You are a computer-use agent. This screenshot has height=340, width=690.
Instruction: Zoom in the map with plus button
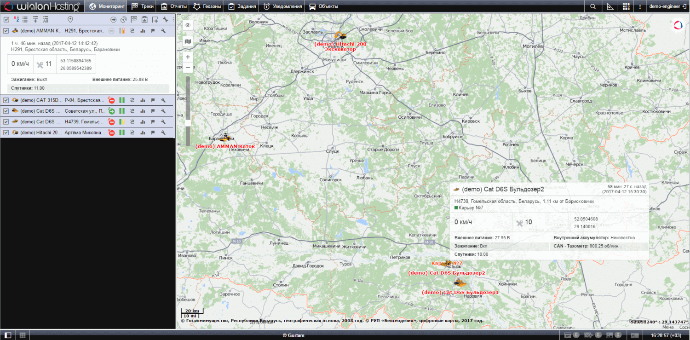click(188, 57)
